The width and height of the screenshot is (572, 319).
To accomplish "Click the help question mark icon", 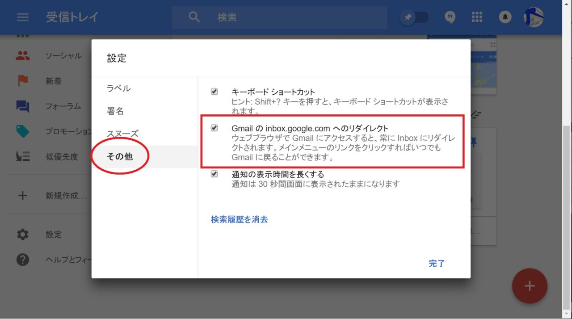I will (22, 260).
